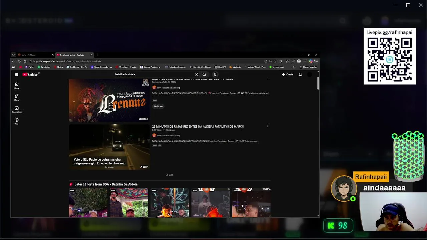427x240 pixels.
Task: Open the Outros favoritos folder
Action: [x=308, y=67]
